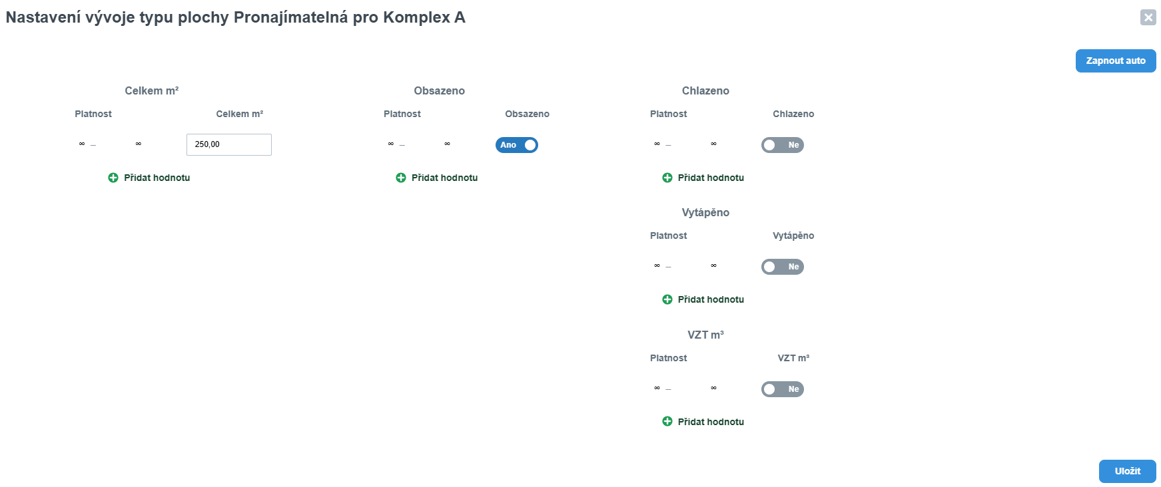Screen dimensions: 1161x487
Task: Click the green plus icon under Celkem m²
Action: 113,178
